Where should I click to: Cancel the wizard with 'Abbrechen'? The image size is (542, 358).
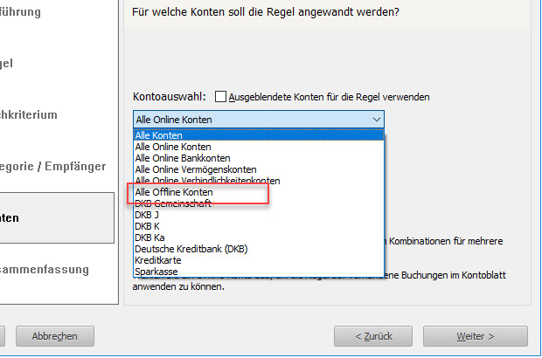tap(54, 336)
